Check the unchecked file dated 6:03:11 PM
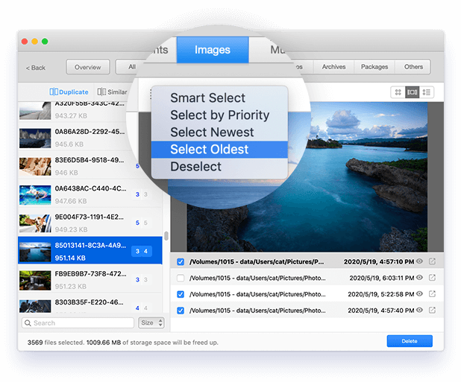The height and width of the screenshot is (382, 461). point(181,278)
